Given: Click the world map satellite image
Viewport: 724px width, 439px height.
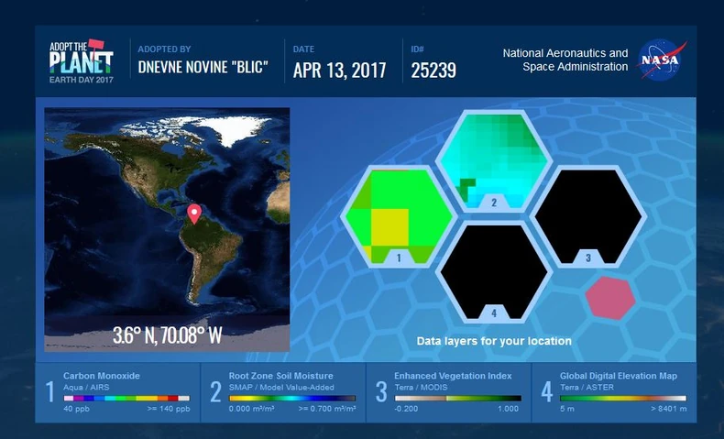Looking at the screenshot, I should (167, 229).
